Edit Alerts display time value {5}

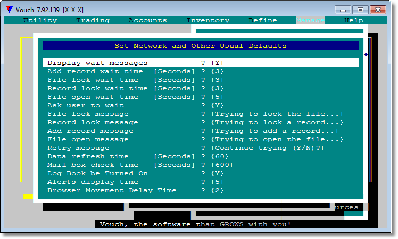pos(217,182)
